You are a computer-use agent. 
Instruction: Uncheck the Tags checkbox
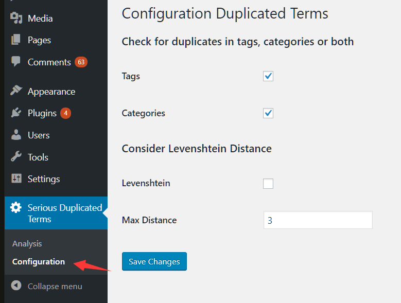pyautogui.click(x=268, y=76)
